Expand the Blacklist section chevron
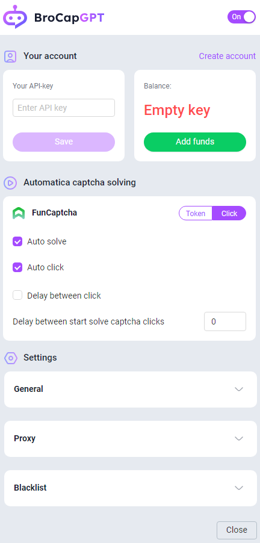 coord(239,488)
